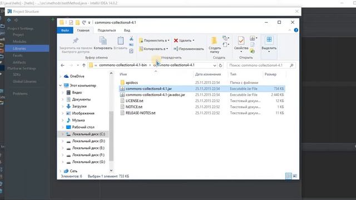This screenshot has width=356, height=200.
Task: Click the apidocs folder icon
Action: point(122,83)
